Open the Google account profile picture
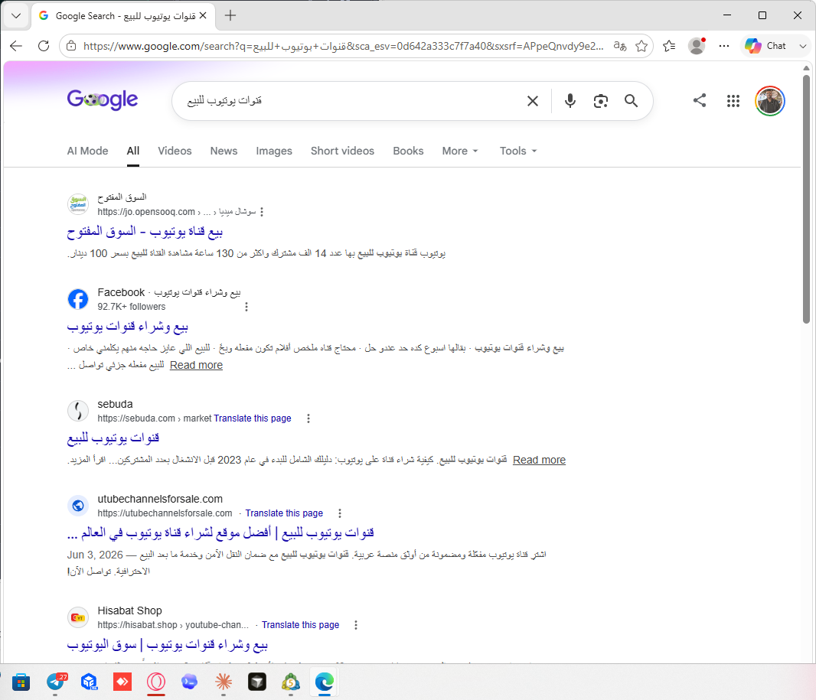This screenshot has width=816, height=700. (x=769, y=101)
